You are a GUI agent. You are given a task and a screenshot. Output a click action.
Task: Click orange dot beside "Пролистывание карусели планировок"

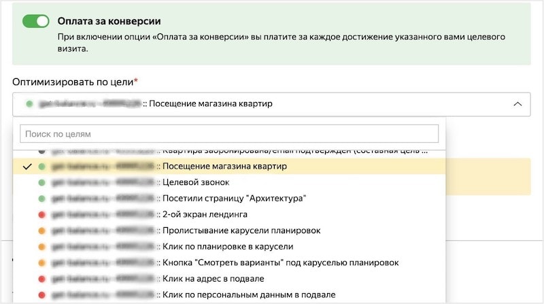(x=42, y=231)
